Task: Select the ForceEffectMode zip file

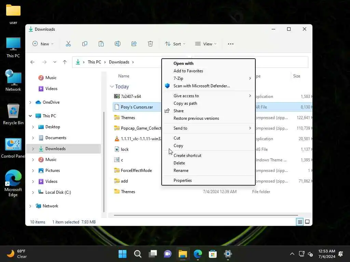Action: point(136,171)
